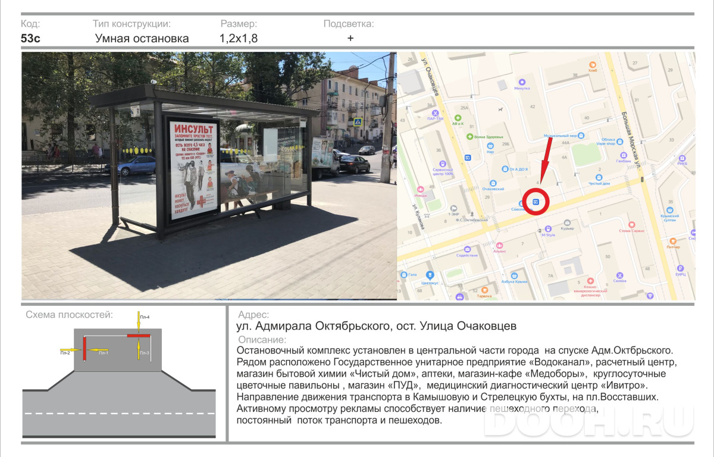This screenshot has width=714, height=457.
Task: Select the Минутка map marker
Action: [x=522, y=82]
